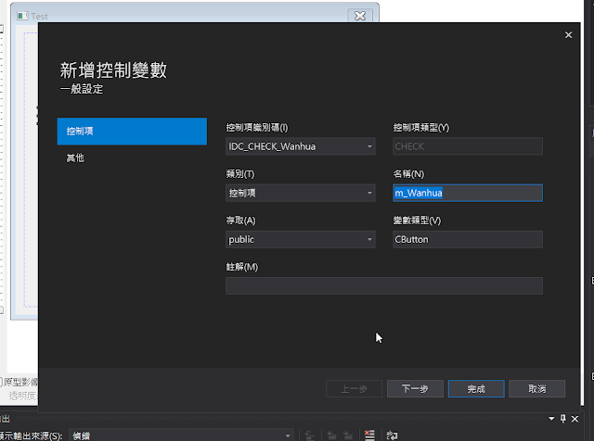Switch to the 其他 page
The height and width of the screenshot is (441, 594).
(75, 157)
